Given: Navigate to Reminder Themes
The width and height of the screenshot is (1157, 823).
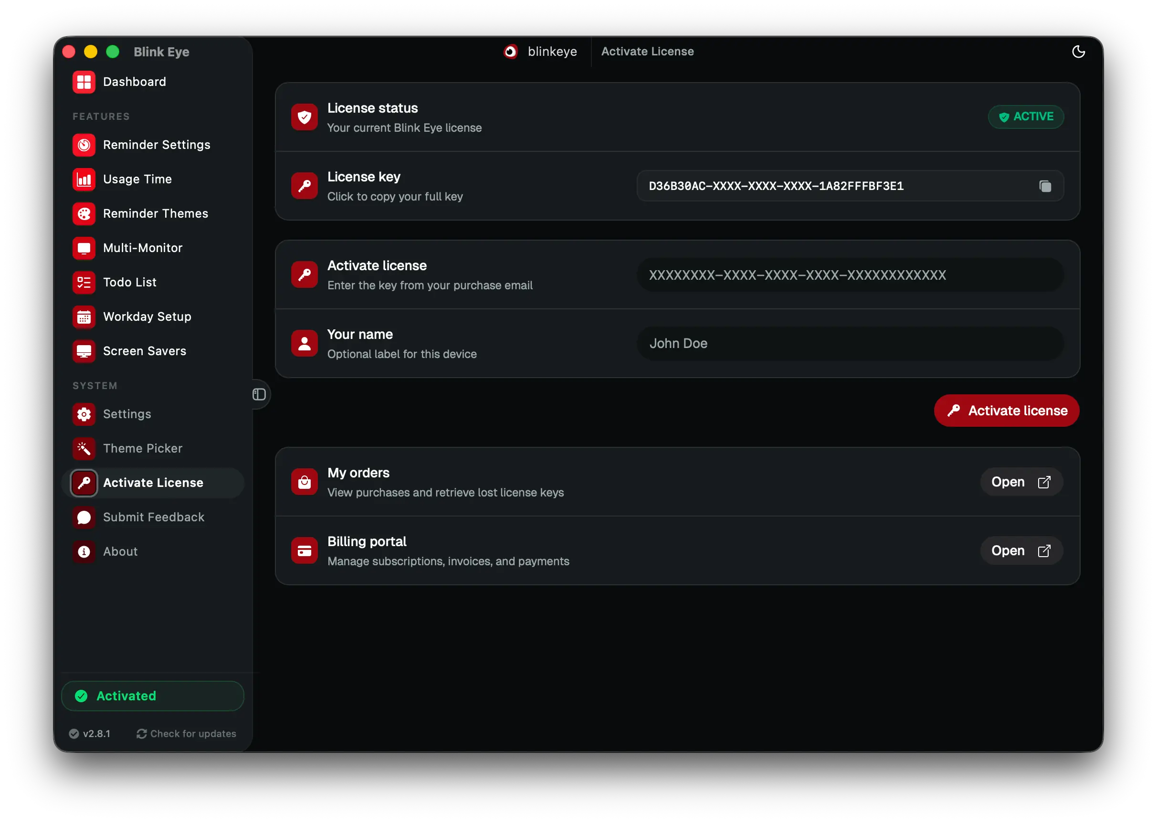Looking at the screenshot, I should [156, 214].
